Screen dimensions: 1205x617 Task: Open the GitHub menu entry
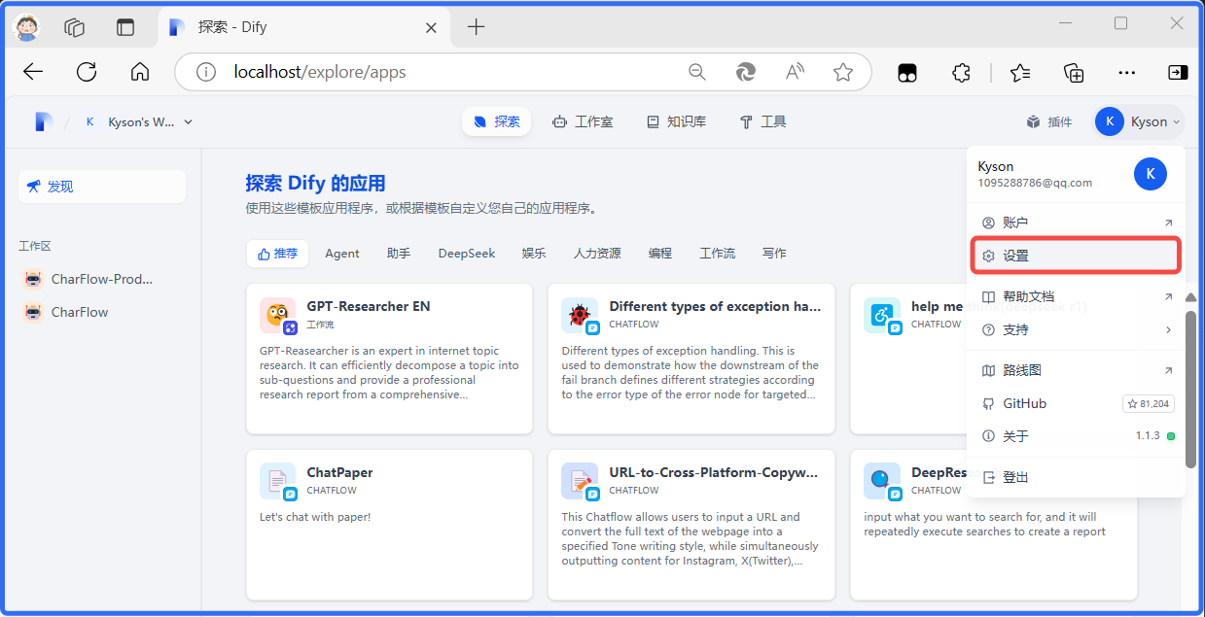tap(1076, 403)
